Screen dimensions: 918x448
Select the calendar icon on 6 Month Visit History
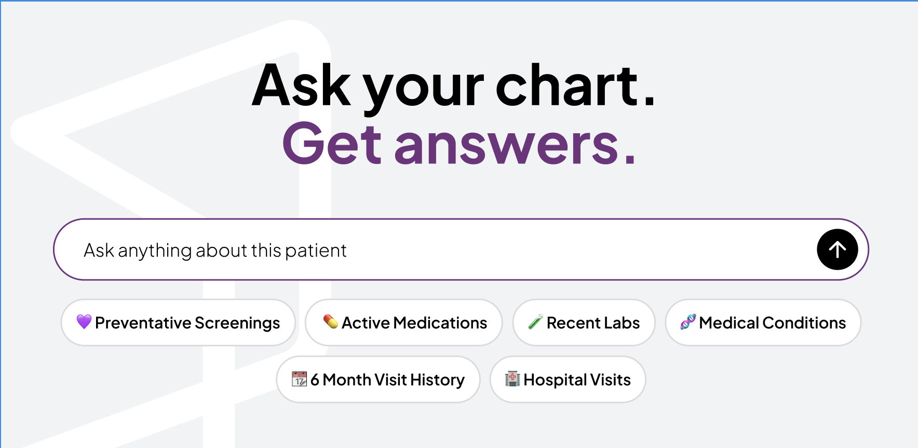pos(300,380)
